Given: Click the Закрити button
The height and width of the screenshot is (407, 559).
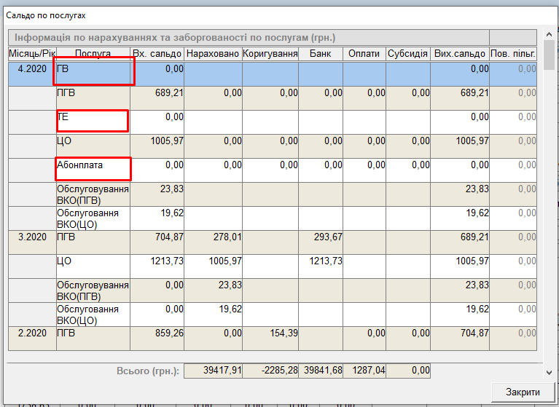Looking at the screenshot, I should [x=523, y=392].
